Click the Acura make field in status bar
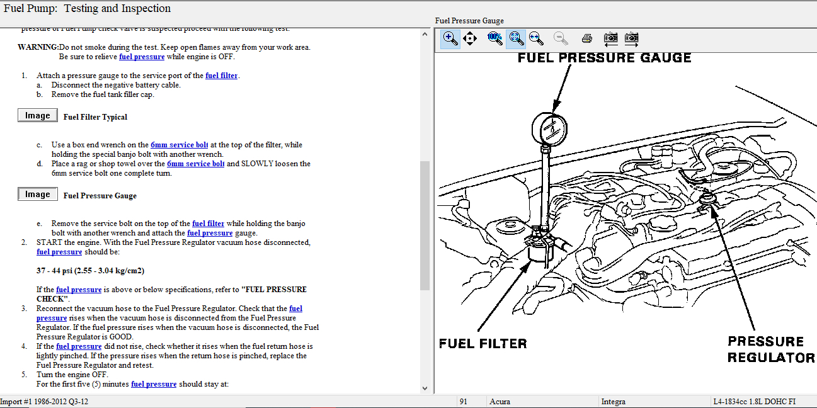Viewport: 817px width, 408px height. pos(542,402)
